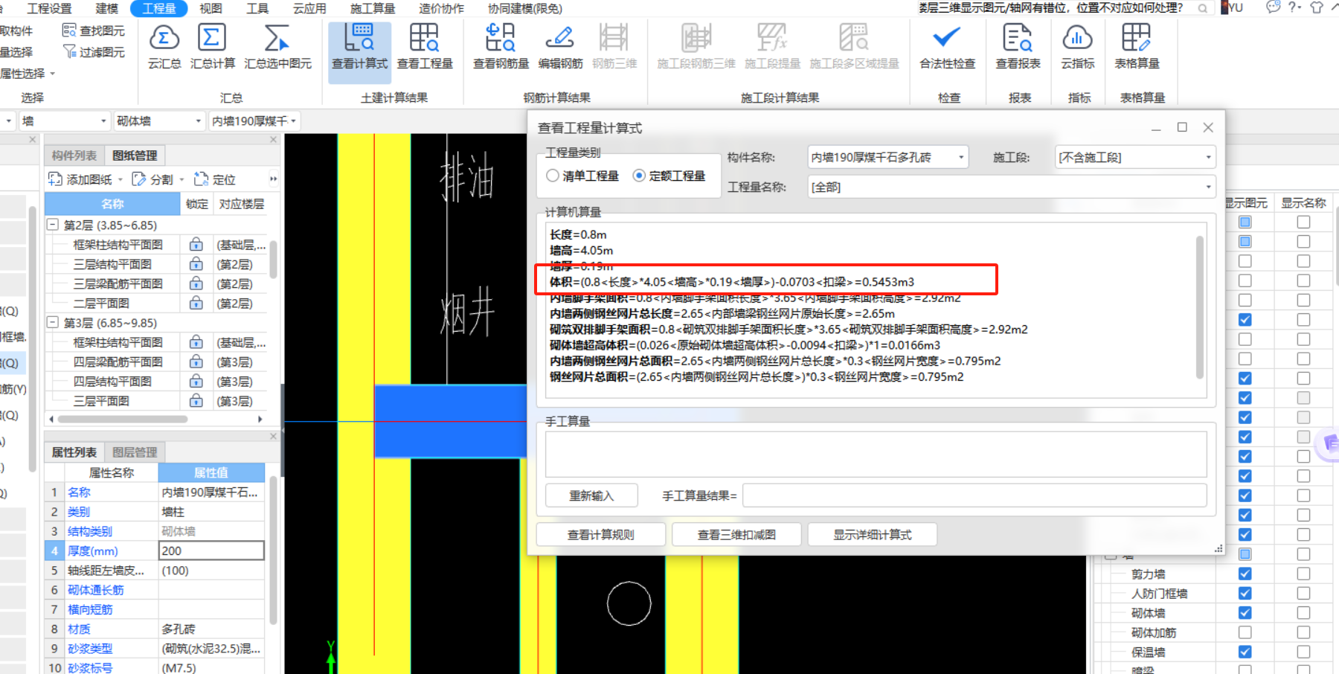Click the properties panel vertical scrollbar
The image size is (1339, 674).
click(x=273, y=551)
